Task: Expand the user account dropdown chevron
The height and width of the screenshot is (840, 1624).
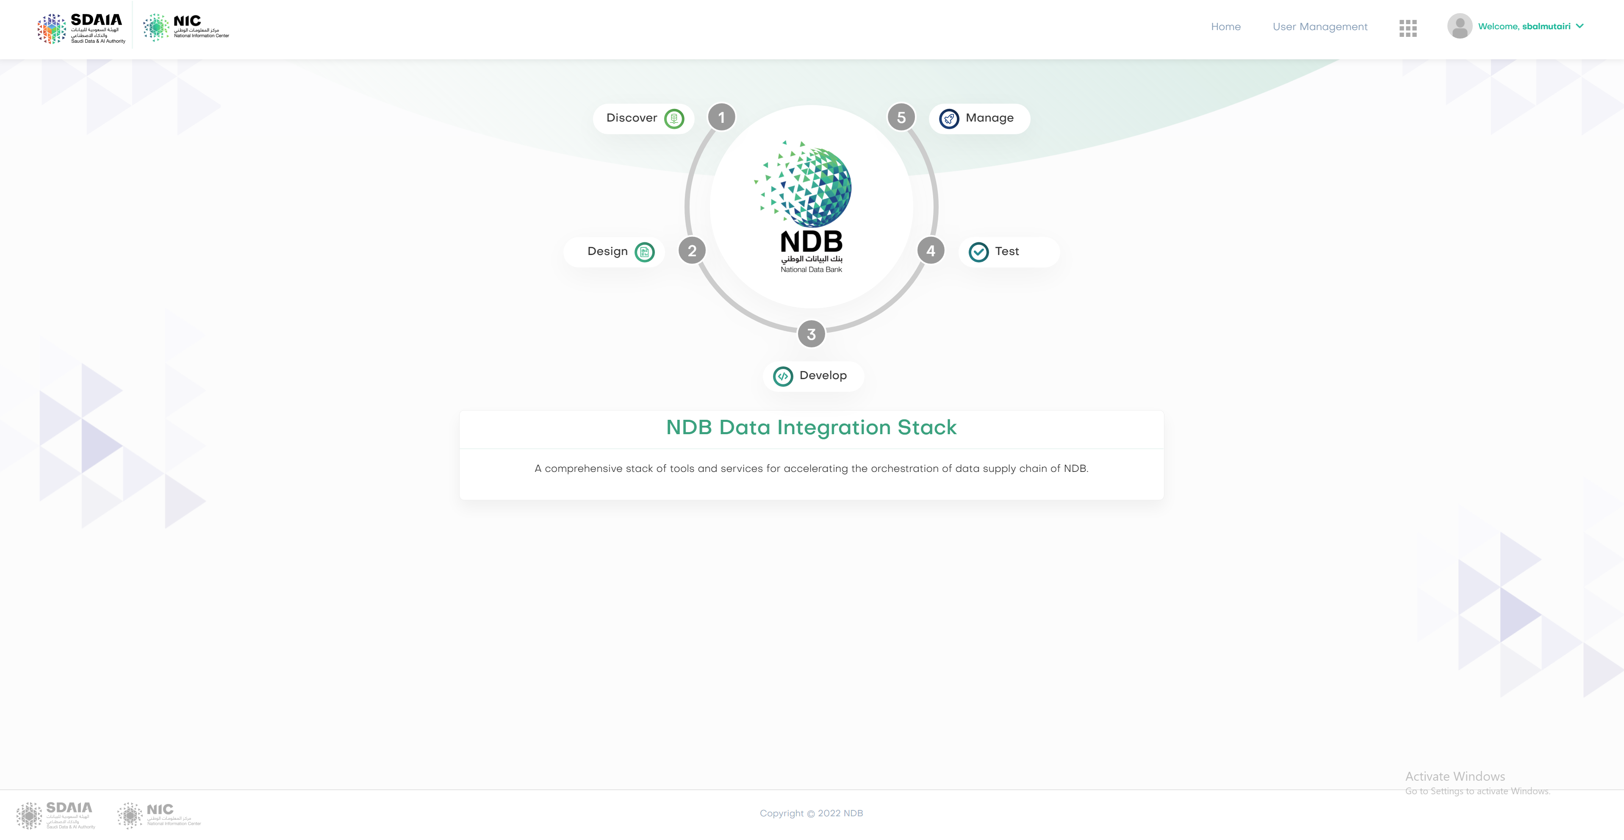Action: pyautogui.click(x=1580, y=26)
